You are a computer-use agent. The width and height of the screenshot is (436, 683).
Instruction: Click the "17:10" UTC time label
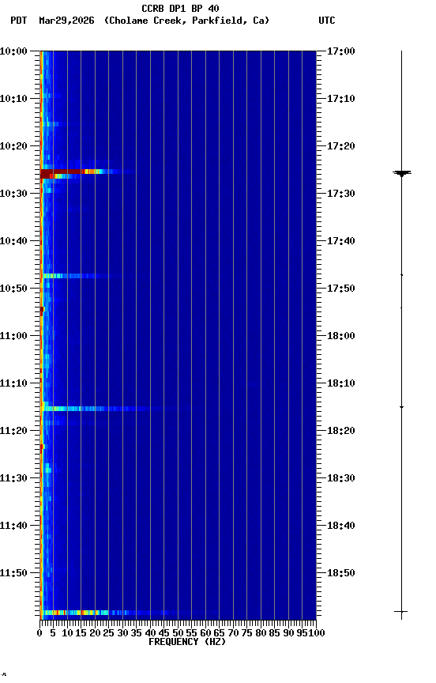341,99
